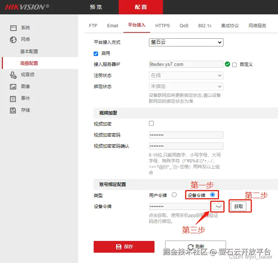278x263 pixels.
Task: Click the Storage floppy-disk icon in sidebar
Action: (x=13, y=111)
